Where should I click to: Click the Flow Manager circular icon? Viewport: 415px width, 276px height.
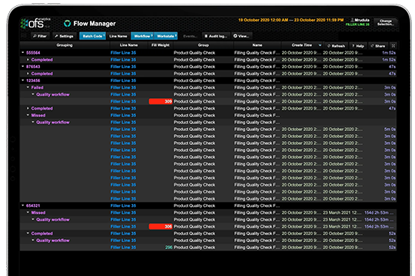(67, 24)
